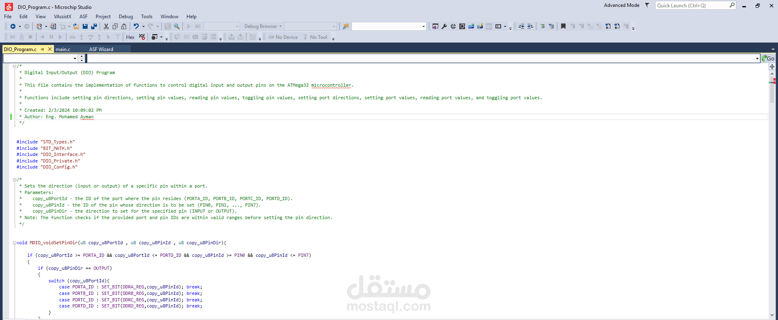Image resolution: width=778 pixels, height=320 pixels.
Task: Click the Save All disks icon
Action: [x=94, y=26]
